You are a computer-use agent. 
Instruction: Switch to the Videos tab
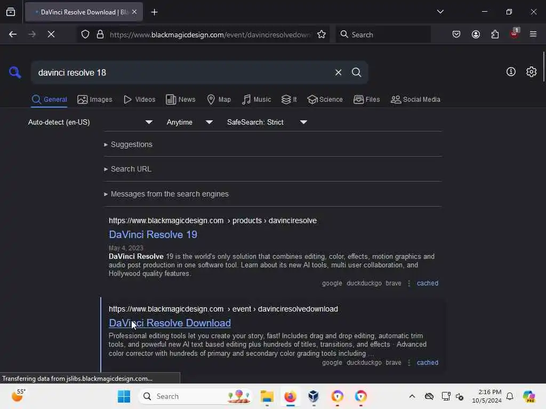140,100
